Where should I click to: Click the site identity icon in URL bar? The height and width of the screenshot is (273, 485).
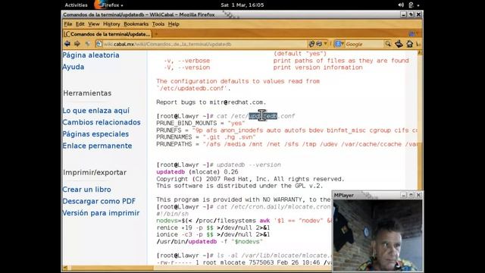[x=99, y=44]
